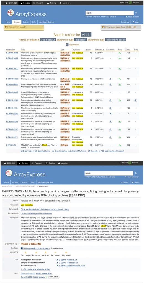Image resolution: width=144 pixels, height=283 pixels.
Task: Click the ArrayExpress logo on results page
Action: coord(11,13)
